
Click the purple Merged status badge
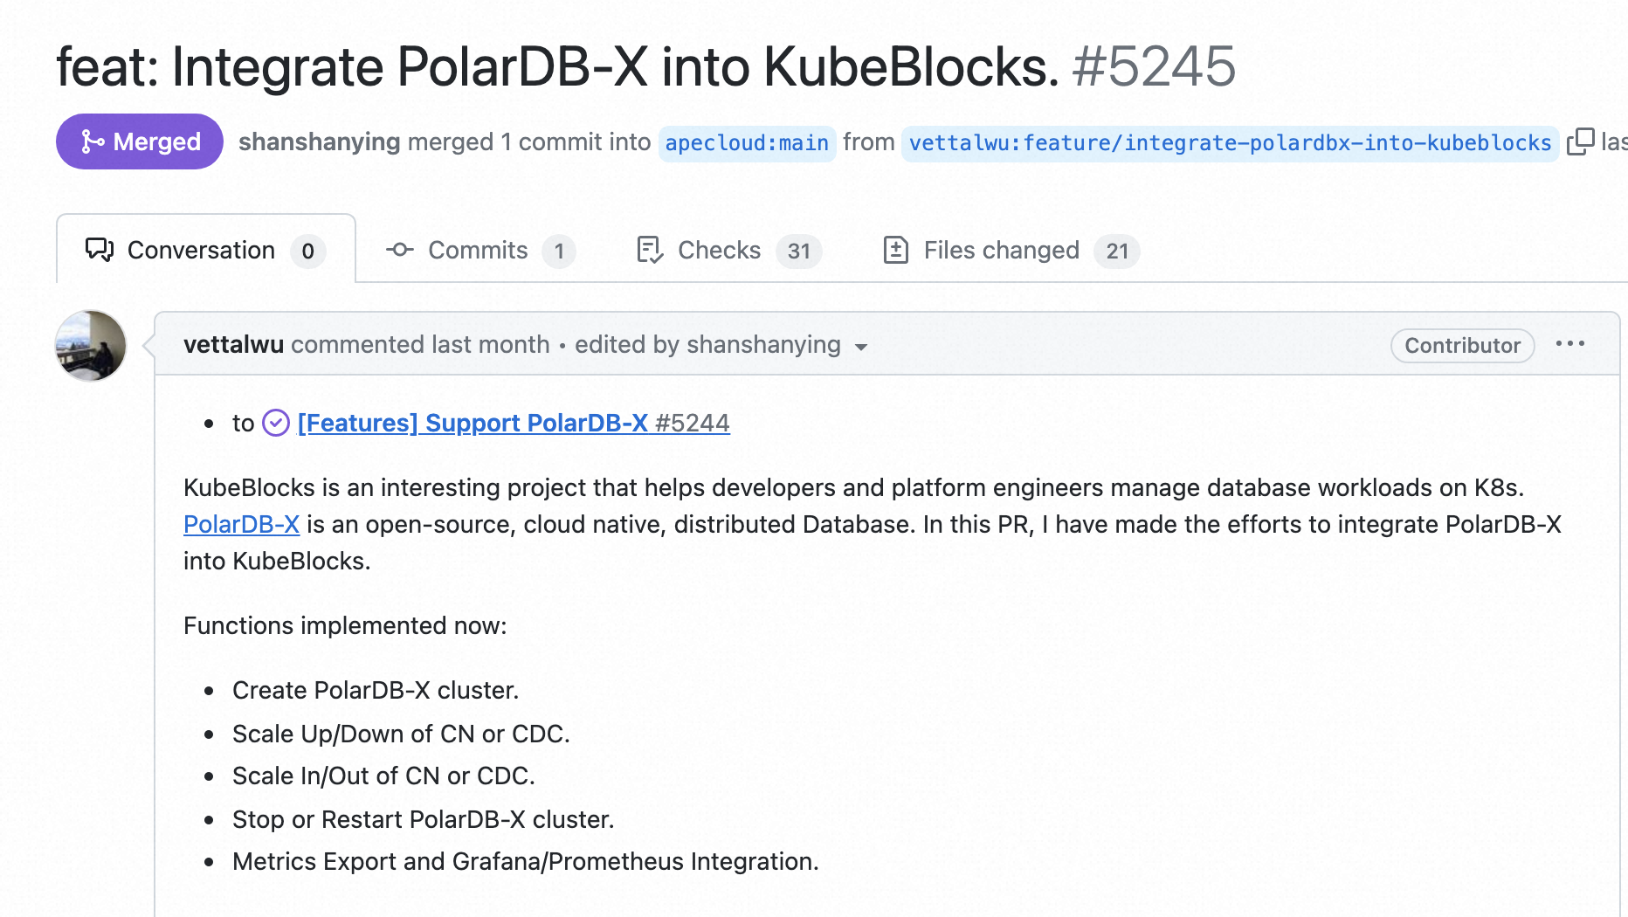pos(140,141)
